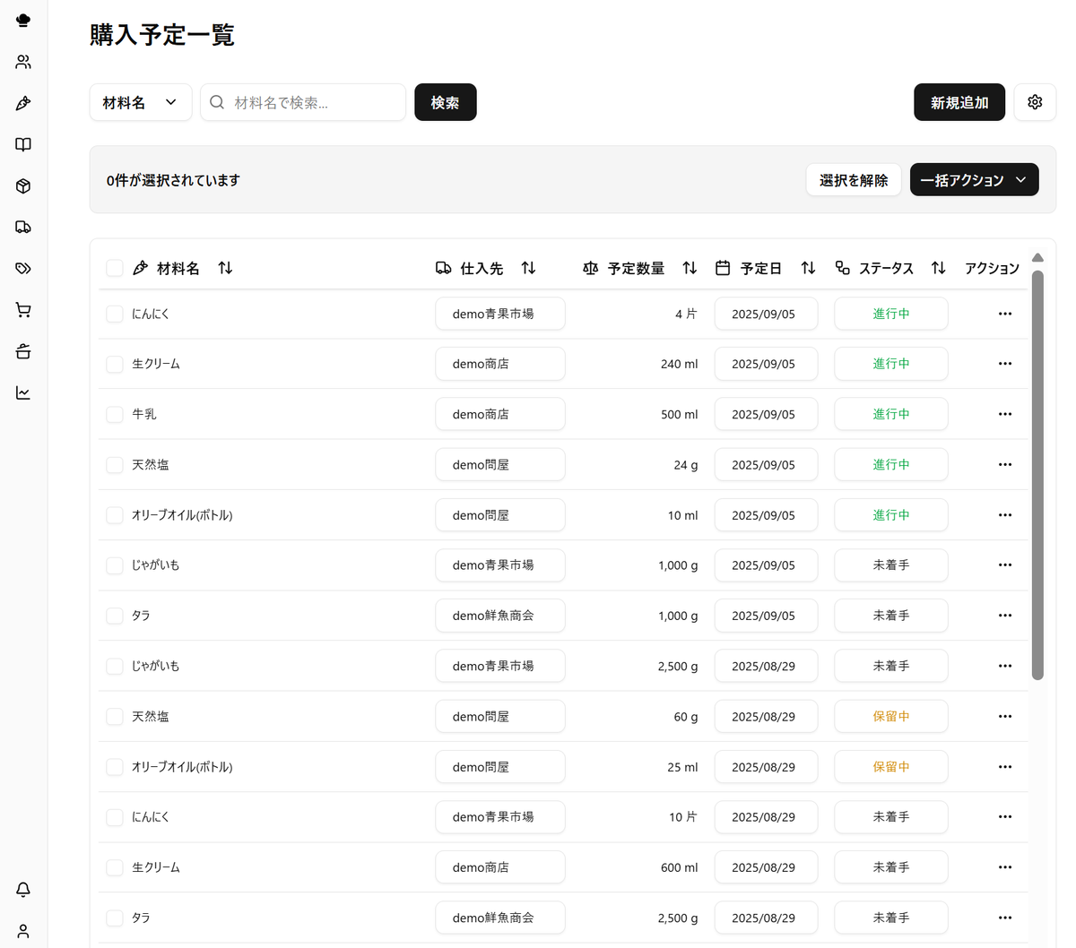
Task: Open actions menu for 牛乳 row
Action: pos(1004,414)
